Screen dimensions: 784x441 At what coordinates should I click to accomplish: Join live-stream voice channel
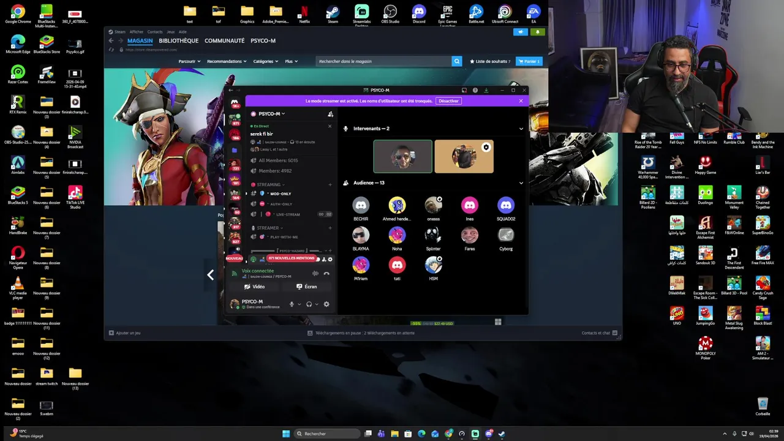288,214
